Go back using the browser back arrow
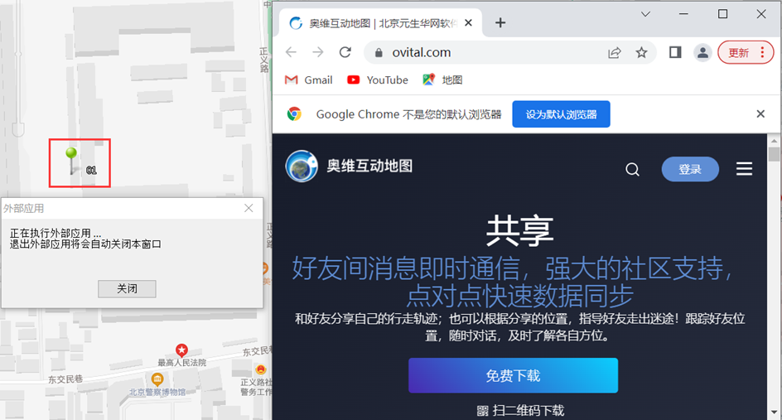 [x=291, y=52]
